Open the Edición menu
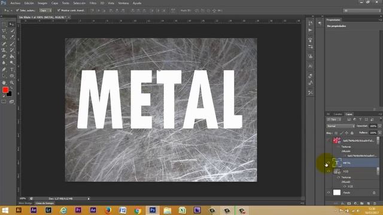The width and height of the screenshot is (383, 215). point(29,3)
